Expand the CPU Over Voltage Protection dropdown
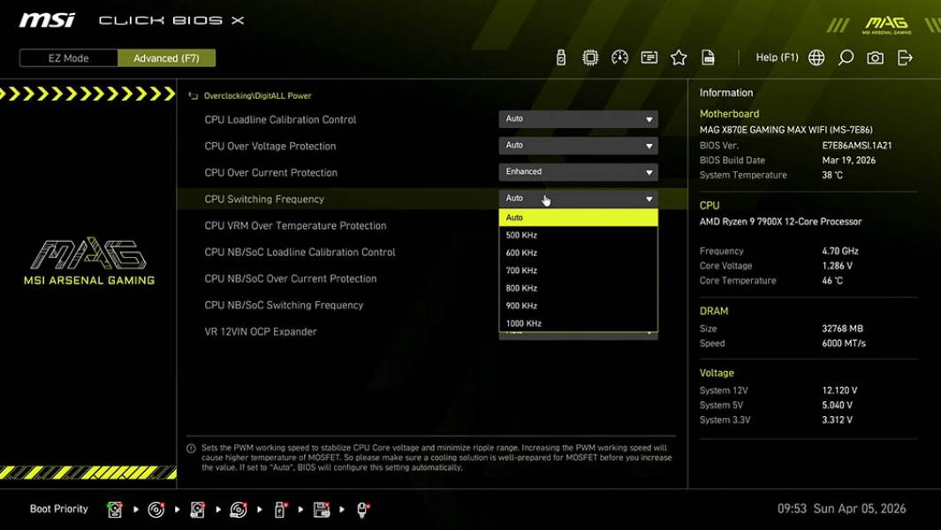 [x=578, y=145]
